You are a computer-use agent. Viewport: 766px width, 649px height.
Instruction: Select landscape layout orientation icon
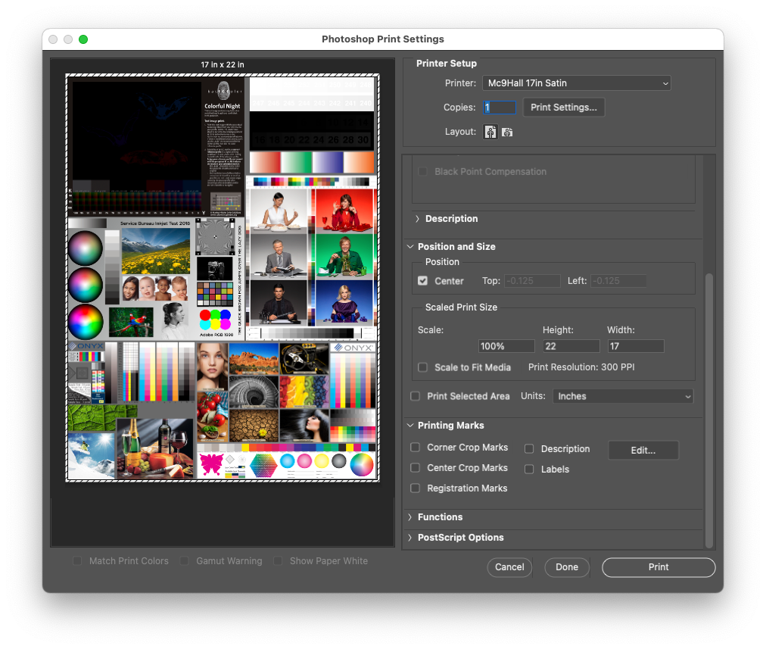point(507,132)
